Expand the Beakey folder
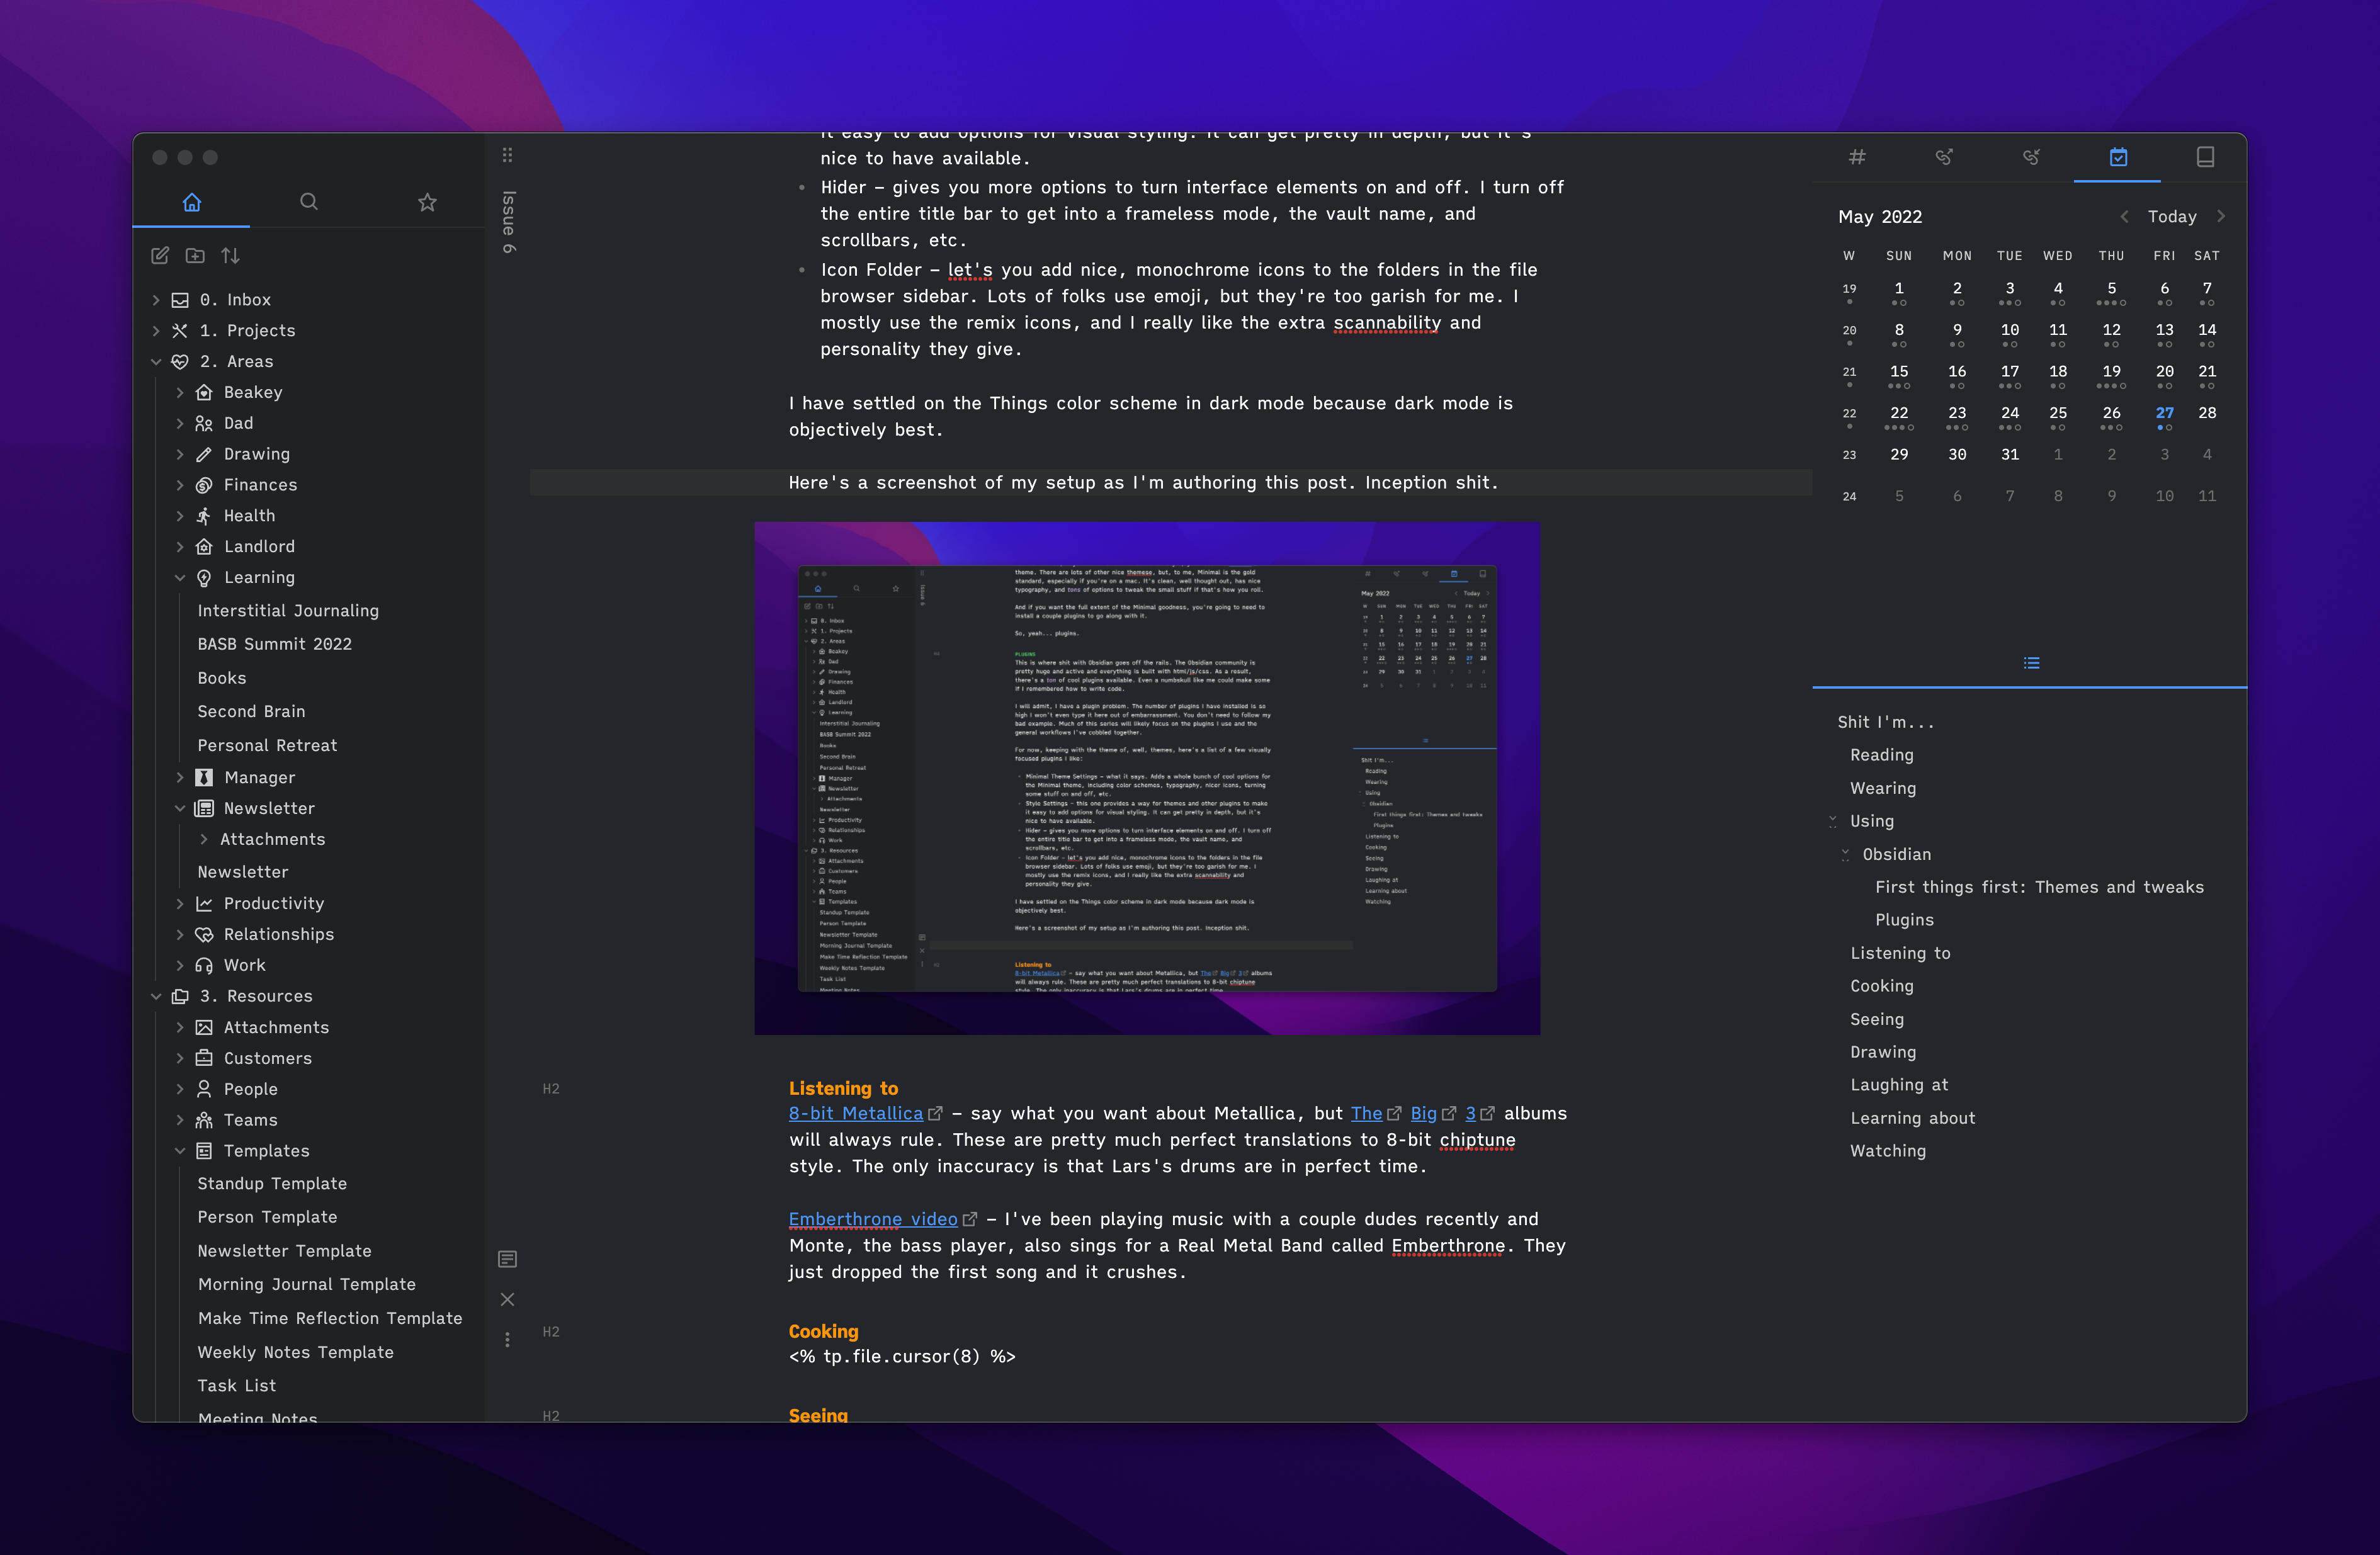 180,393
